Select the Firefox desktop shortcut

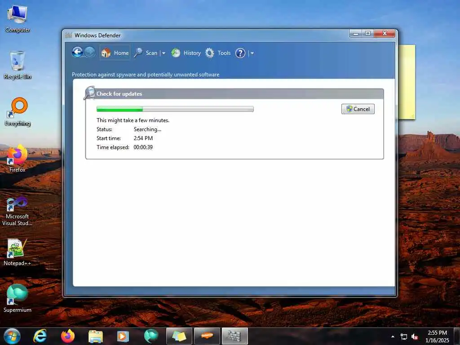point(18,159)
